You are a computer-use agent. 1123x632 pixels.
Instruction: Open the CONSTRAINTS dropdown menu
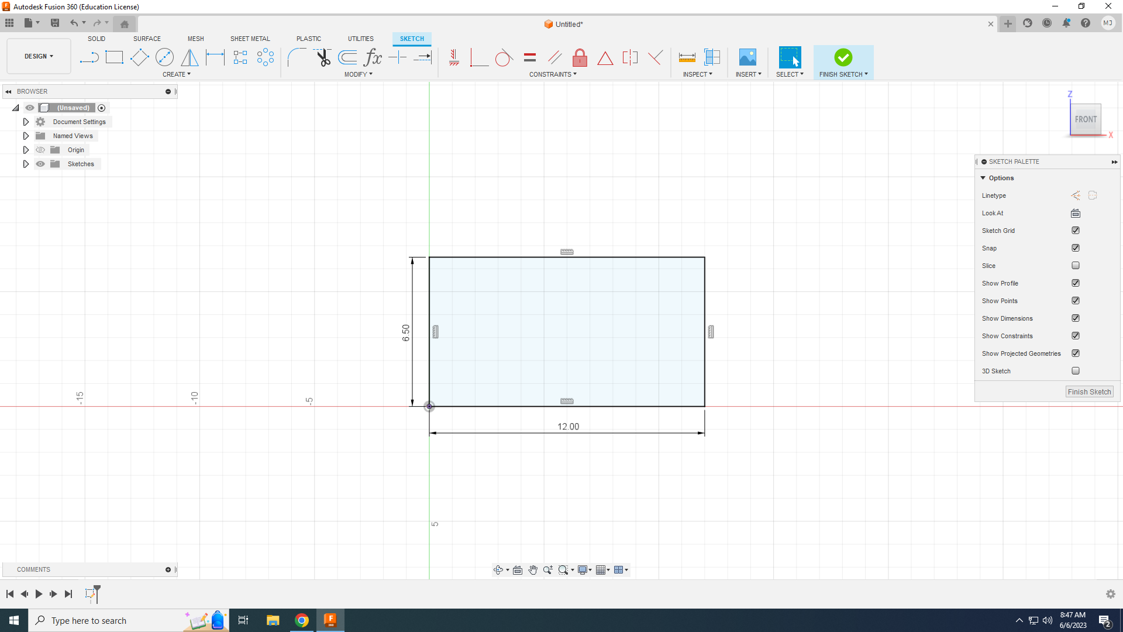coord(553,74)
